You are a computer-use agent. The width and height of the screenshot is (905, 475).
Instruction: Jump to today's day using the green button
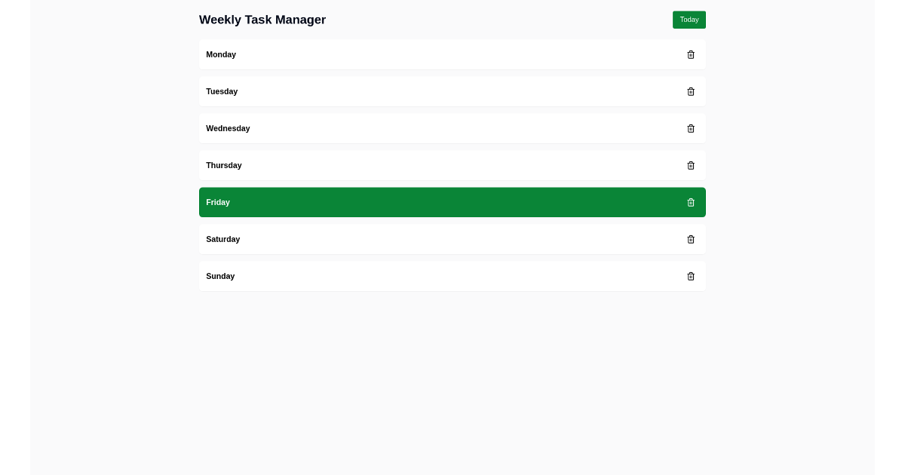[689, 20]
